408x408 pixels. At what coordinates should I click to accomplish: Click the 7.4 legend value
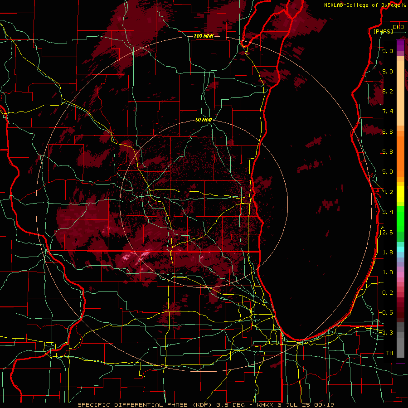click(x=388, y=112)
